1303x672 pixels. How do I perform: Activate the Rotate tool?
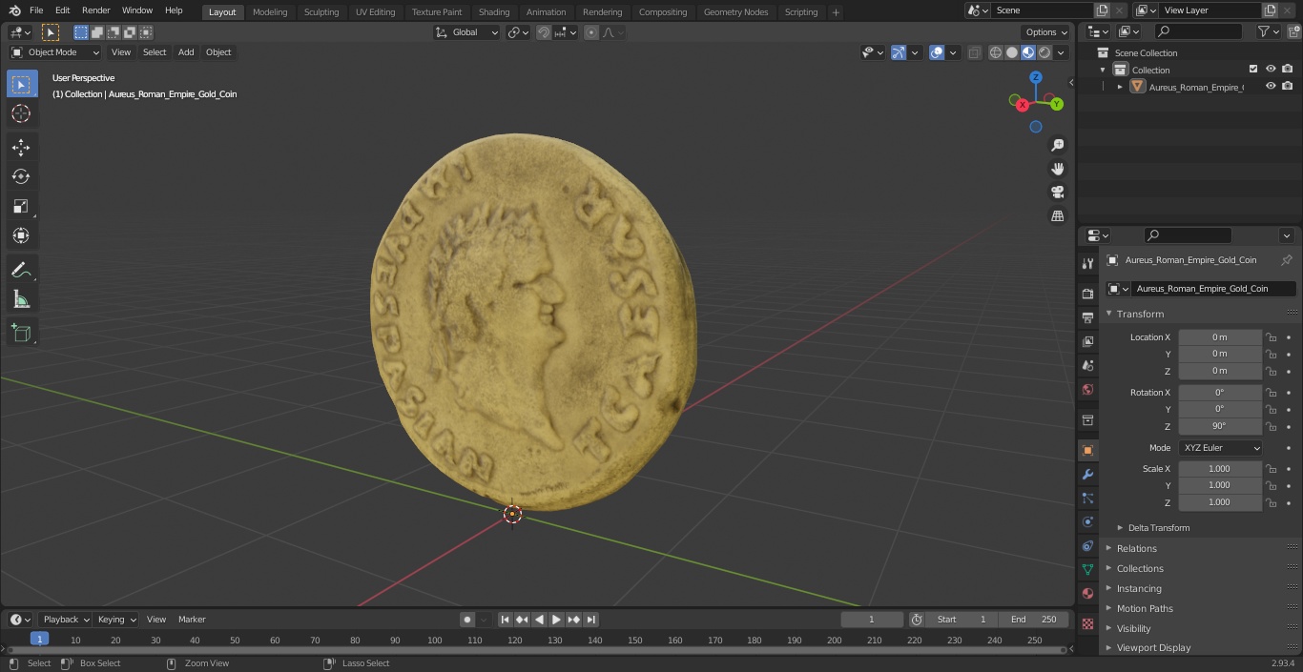21,176
